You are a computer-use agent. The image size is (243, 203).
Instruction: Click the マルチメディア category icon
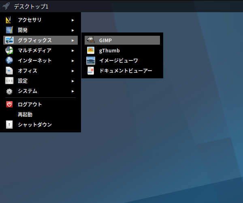pyautogui.click(x=9, y=50)
